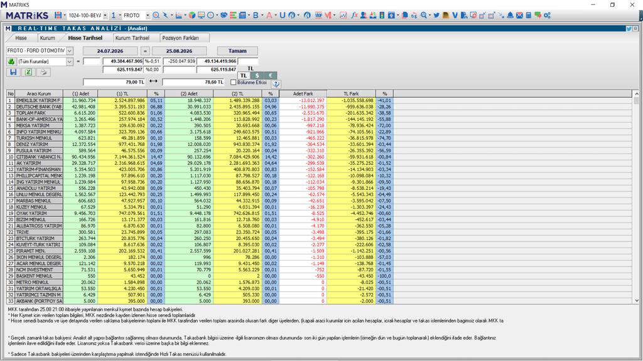Click the monitor/presentation toolbar icon
Image resolution: width=643 pixels, height=361 pixels.
pos(202,15)
